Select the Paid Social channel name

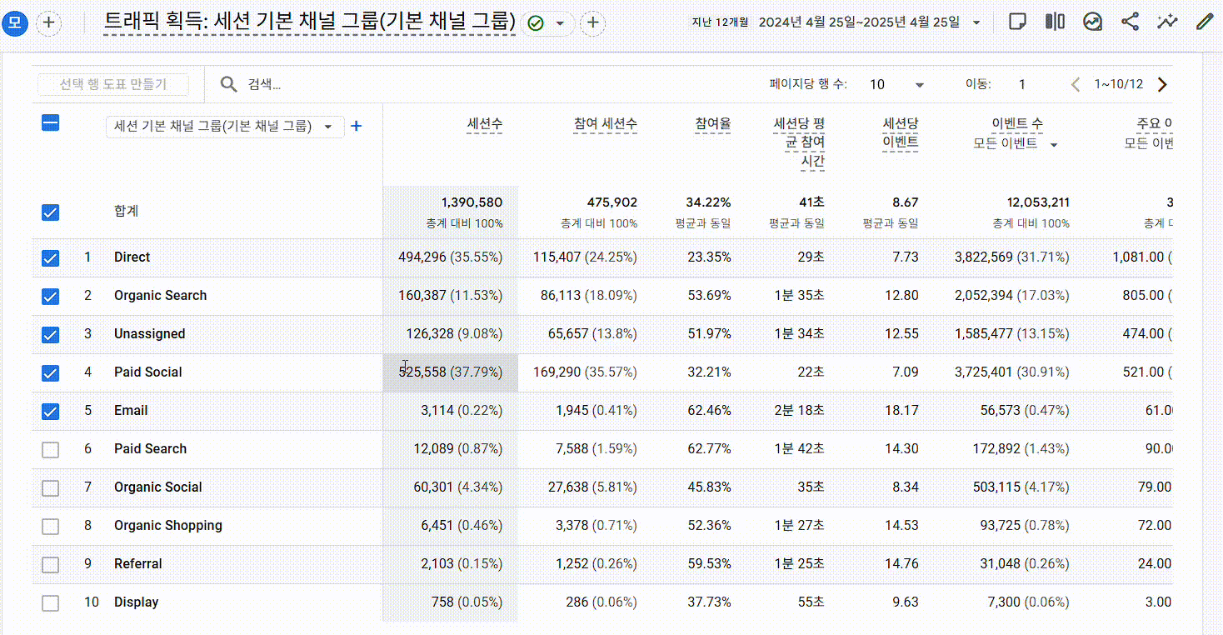click(x=148, y=372)
